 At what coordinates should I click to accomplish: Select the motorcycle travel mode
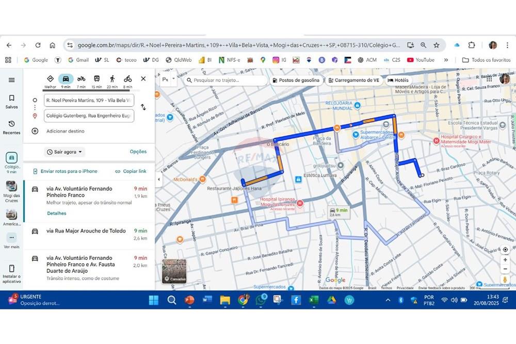click(81, 79)
